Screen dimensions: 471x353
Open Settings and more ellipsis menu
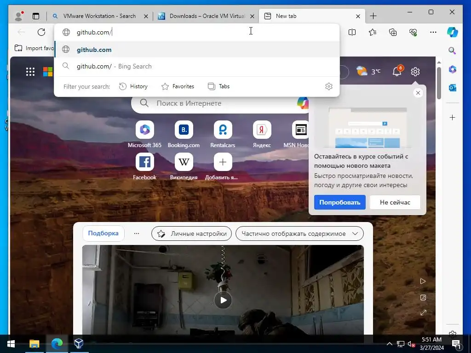[x=433, y=32]
